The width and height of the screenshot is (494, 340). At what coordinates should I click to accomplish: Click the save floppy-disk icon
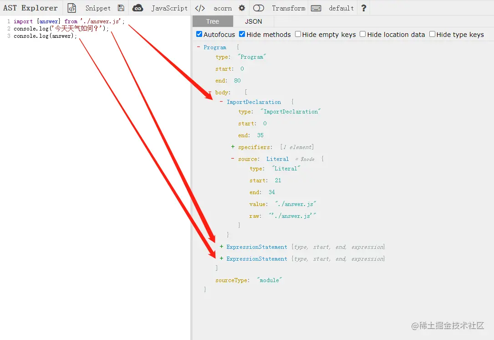(121, 8)
